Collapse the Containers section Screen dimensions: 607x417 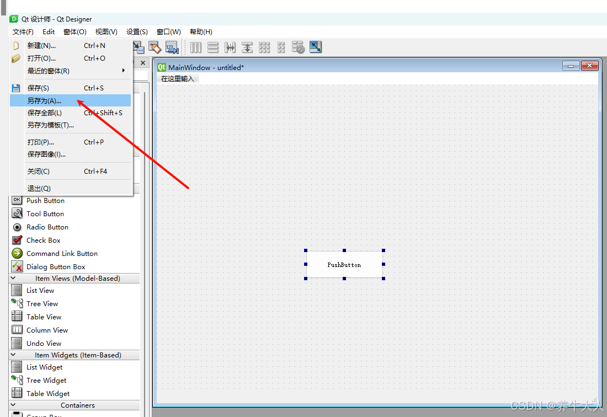13,405
